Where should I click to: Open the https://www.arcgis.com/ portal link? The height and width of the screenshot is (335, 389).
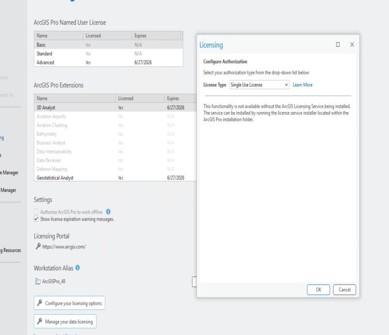pyautogui.click(x=64, y=247)
